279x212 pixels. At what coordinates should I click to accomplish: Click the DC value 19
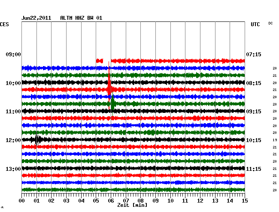[x=275, y=140]
